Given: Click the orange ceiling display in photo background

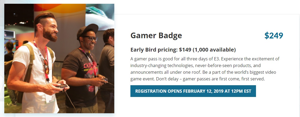Looking at the screenshot, I should pyautogui.click(x=60, y=8).
